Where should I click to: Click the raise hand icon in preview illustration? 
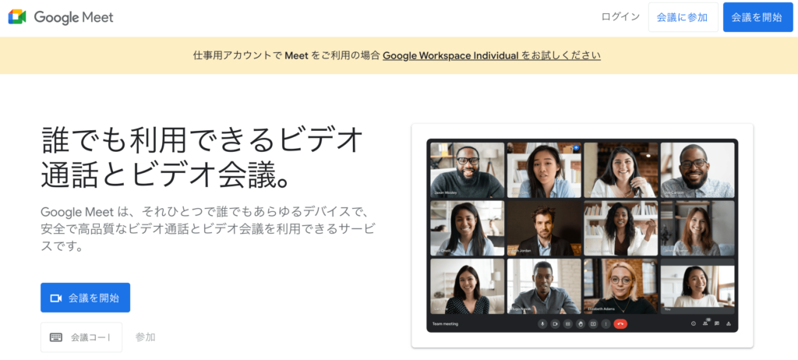click(580, 324)
